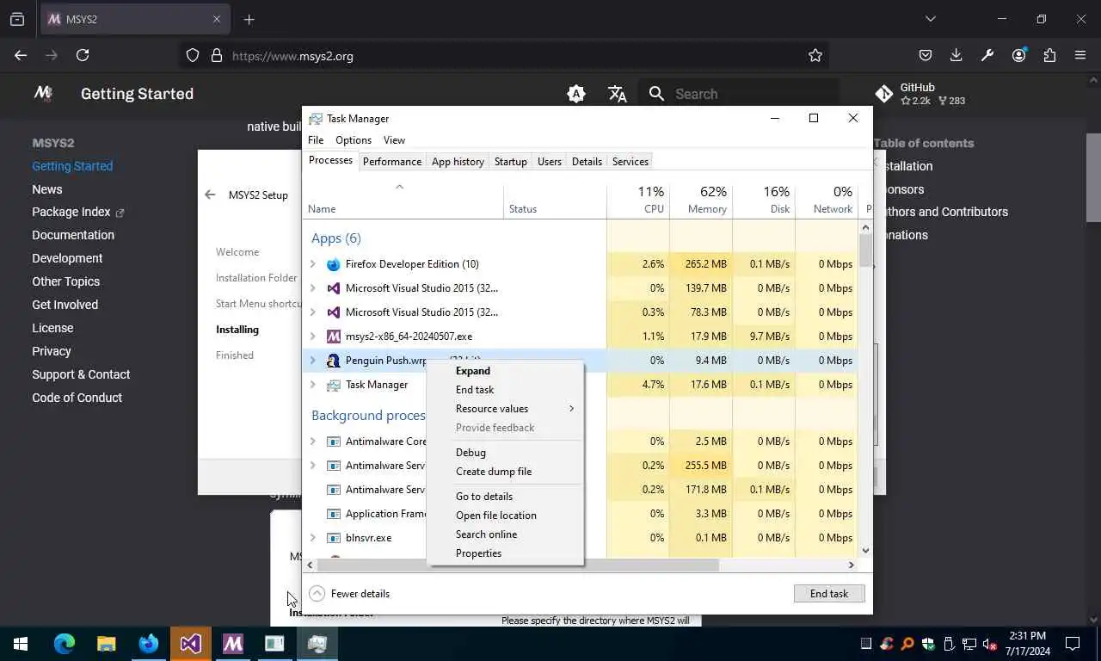Screen dimensions: 1101x661
Task: Choose End task in the context menu
Action: tap(505, 390)
